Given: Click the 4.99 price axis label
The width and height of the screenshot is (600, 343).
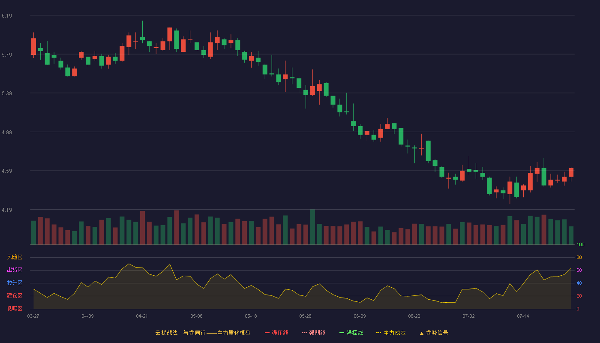Looking at the screenshot, I should tap(6, 132).
